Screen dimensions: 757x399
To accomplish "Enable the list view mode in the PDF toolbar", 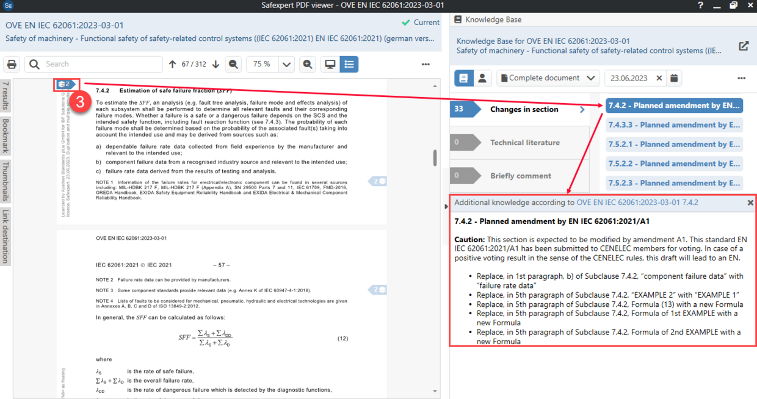I will pyautogui.click(x=349, y=63).
